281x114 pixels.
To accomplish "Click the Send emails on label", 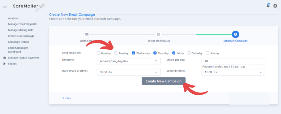I will pos(71,53).
